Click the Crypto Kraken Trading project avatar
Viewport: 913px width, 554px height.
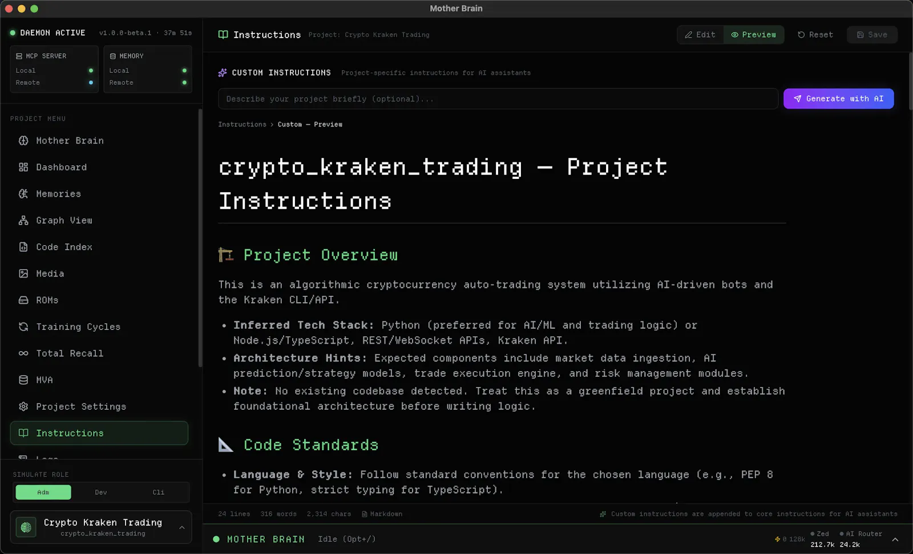point(26,527)
